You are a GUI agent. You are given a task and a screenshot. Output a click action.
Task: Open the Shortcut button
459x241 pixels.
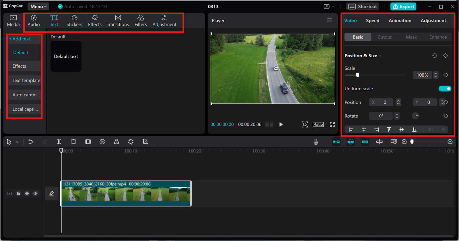pyautogui.click(x=363, y=6)
